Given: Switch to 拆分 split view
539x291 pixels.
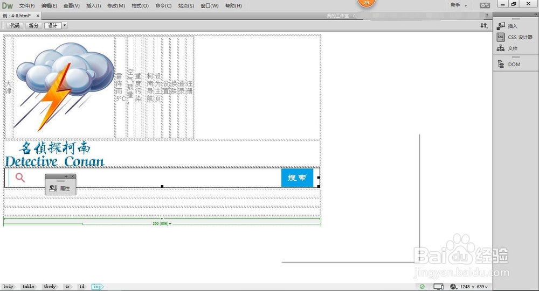Looking at the screenshot, I should [x=33, y=25].
